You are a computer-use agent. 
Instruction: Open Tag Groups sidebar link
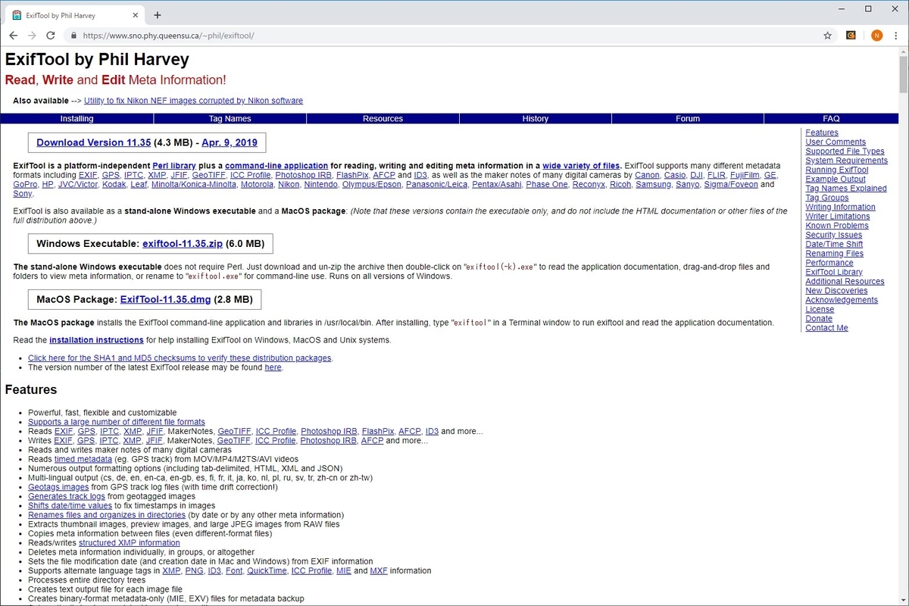pyautogui.click(x=827, y=198)
